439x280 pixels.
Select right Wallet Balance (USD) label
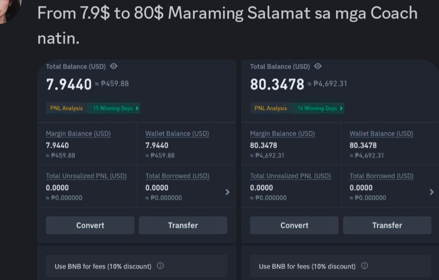381,134
